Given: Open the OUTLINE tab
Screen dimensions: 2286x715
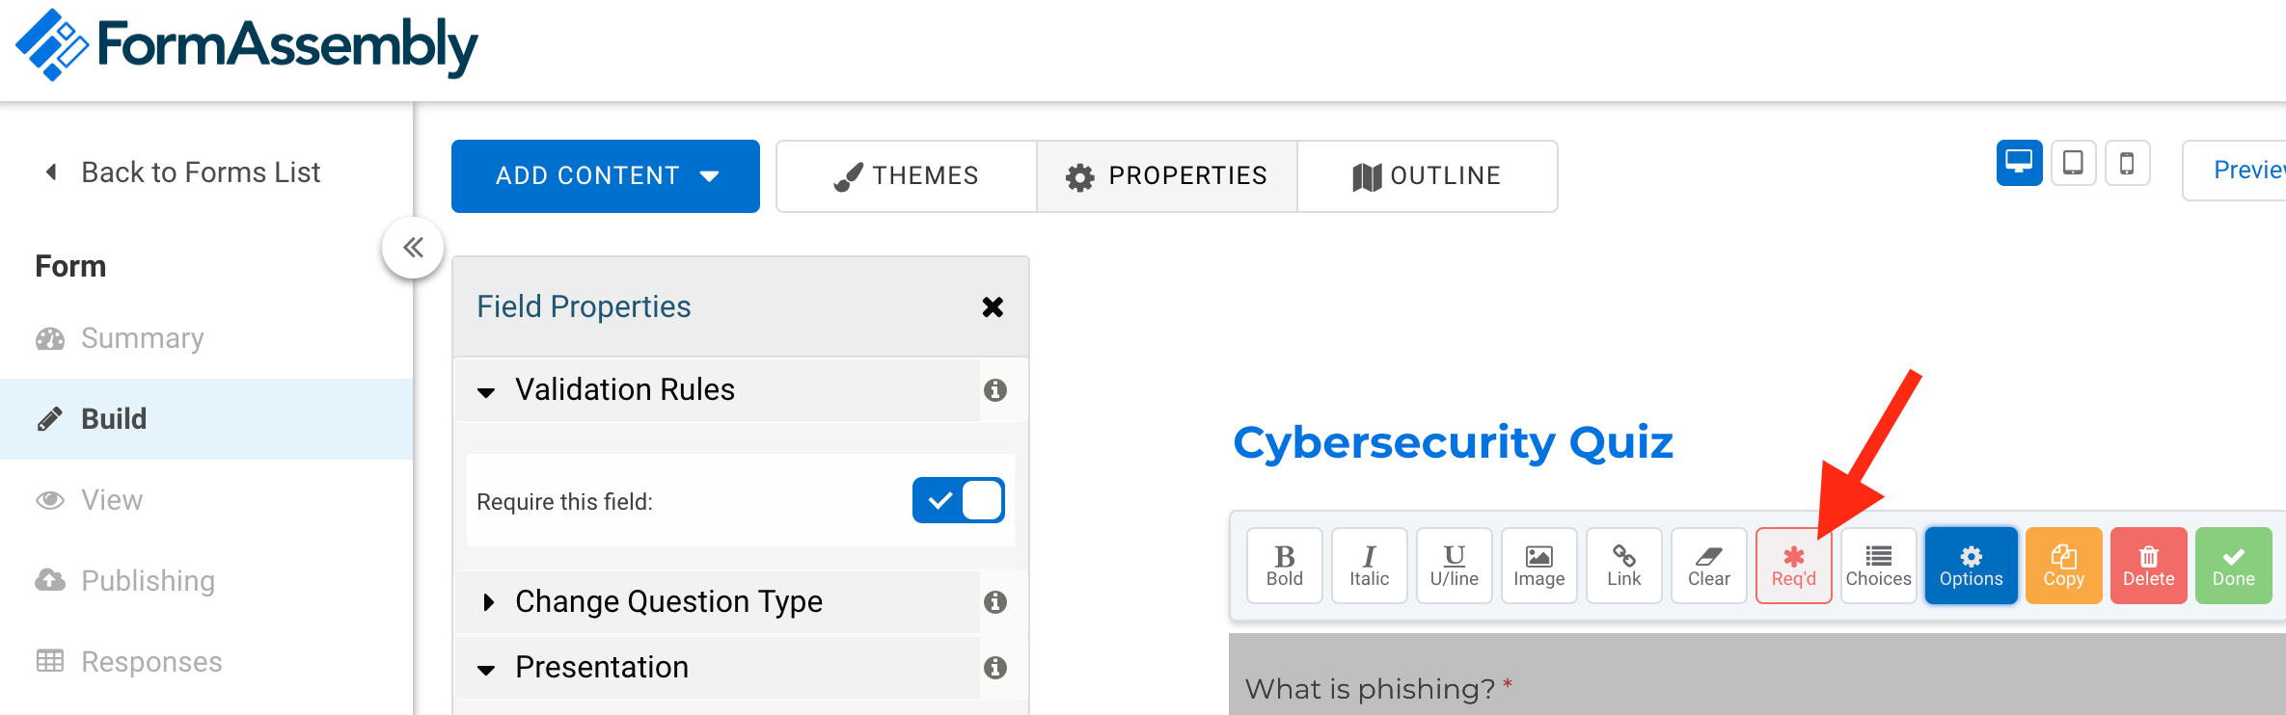Looking at the screenshot, I should coord(1427,175).
